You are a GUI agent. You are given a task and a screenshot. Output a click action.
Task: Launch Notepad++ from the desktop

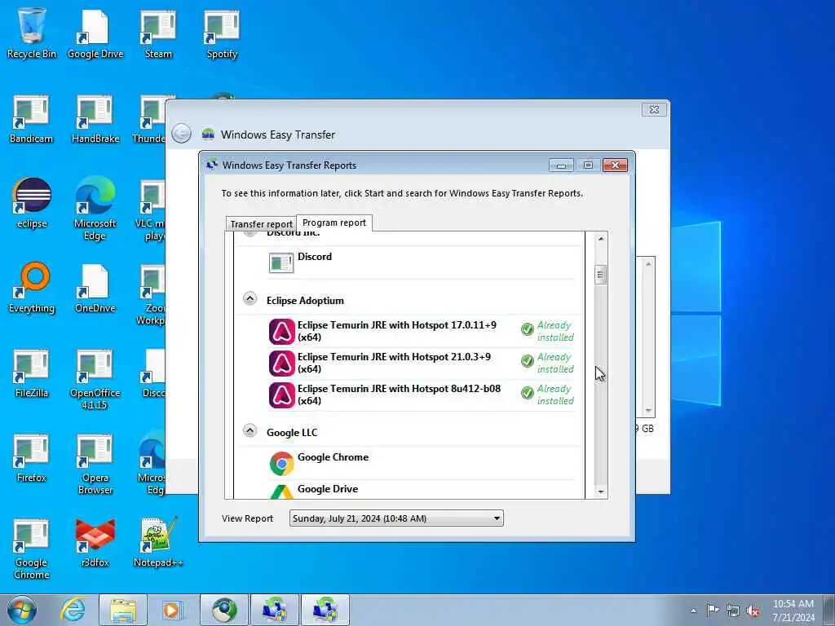158,542
